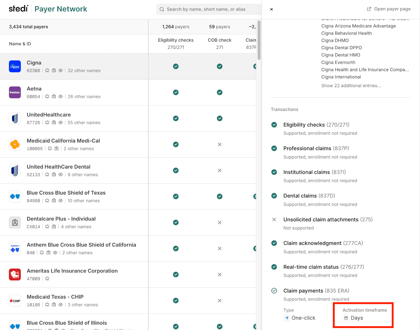Click the Medicaid Texas CHIP logo
Viewport: 420px width, 330px height.
coord(15,301)
